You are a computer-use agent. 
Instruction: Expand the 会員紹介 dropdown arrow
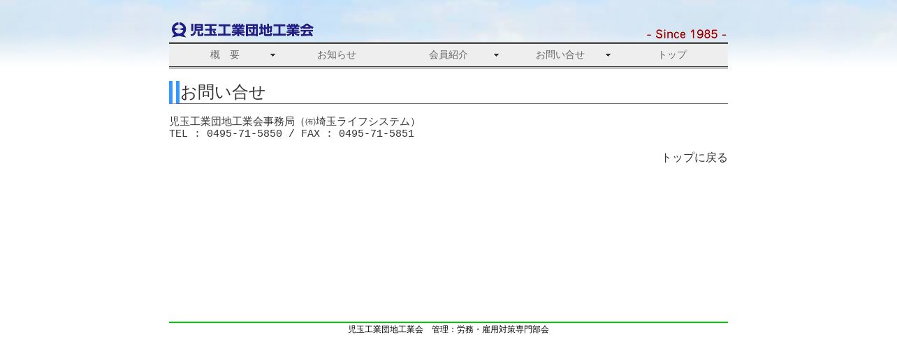click(x=496, y=55)
